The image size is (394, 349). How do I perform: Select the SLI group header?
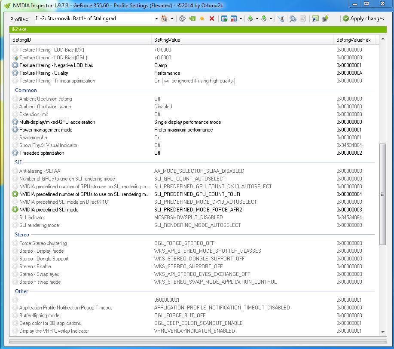tap(18, 162)
